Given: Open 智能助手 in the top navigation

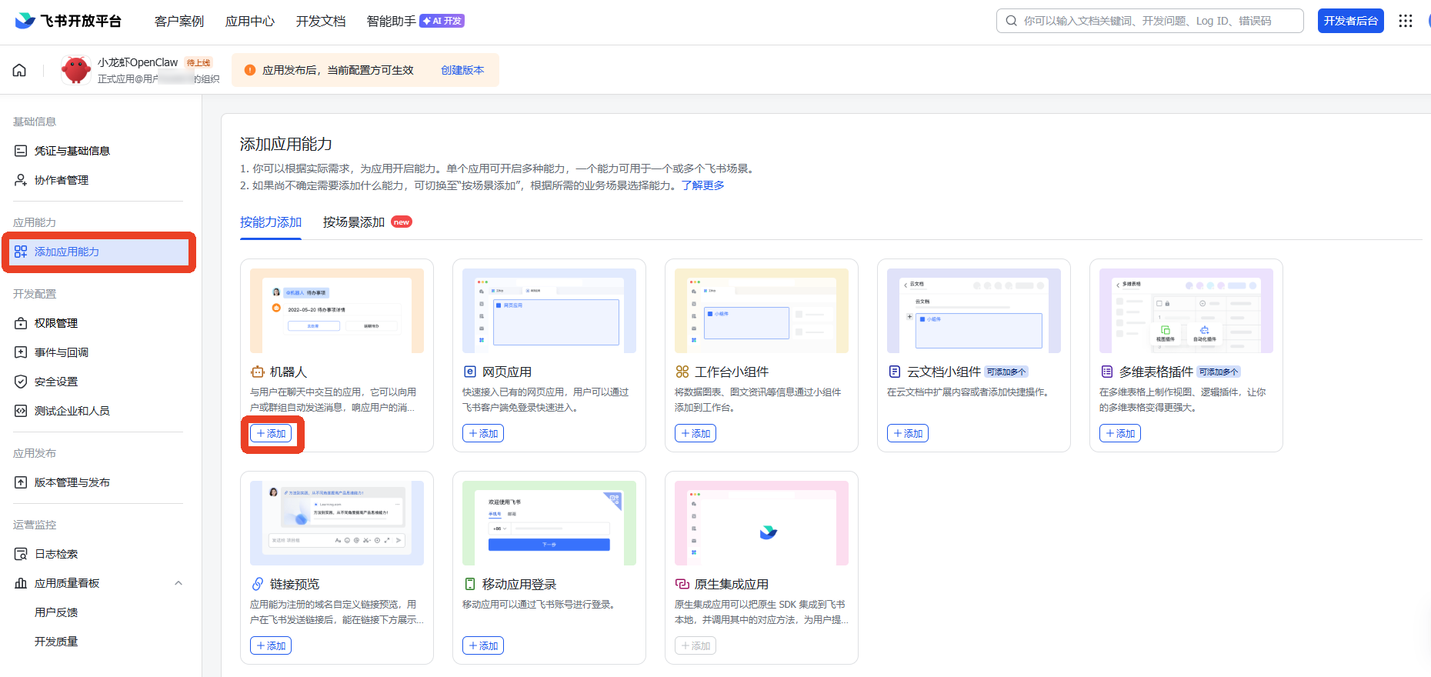Looking at the screenshot, I should click(x=391, y=21).
